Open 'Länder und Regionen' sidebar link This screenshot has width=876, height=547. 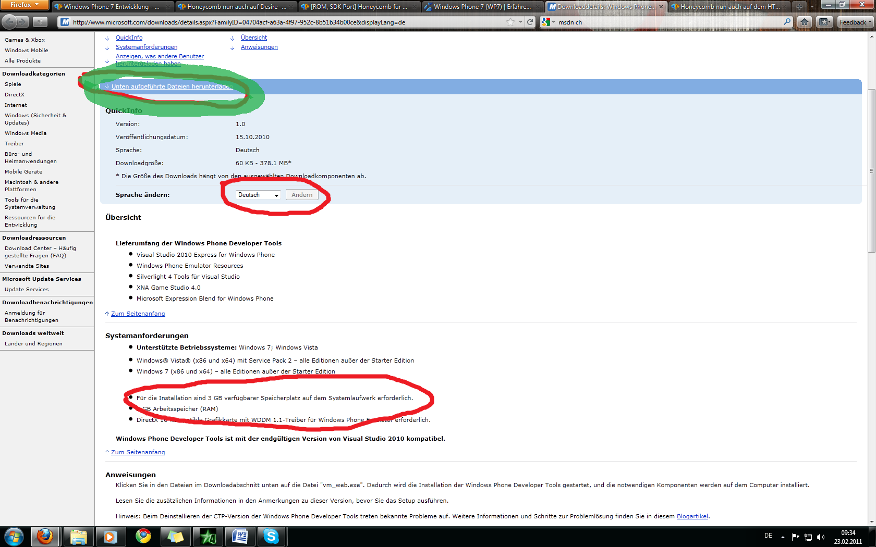pyautogui.click(x=33, y=343)
